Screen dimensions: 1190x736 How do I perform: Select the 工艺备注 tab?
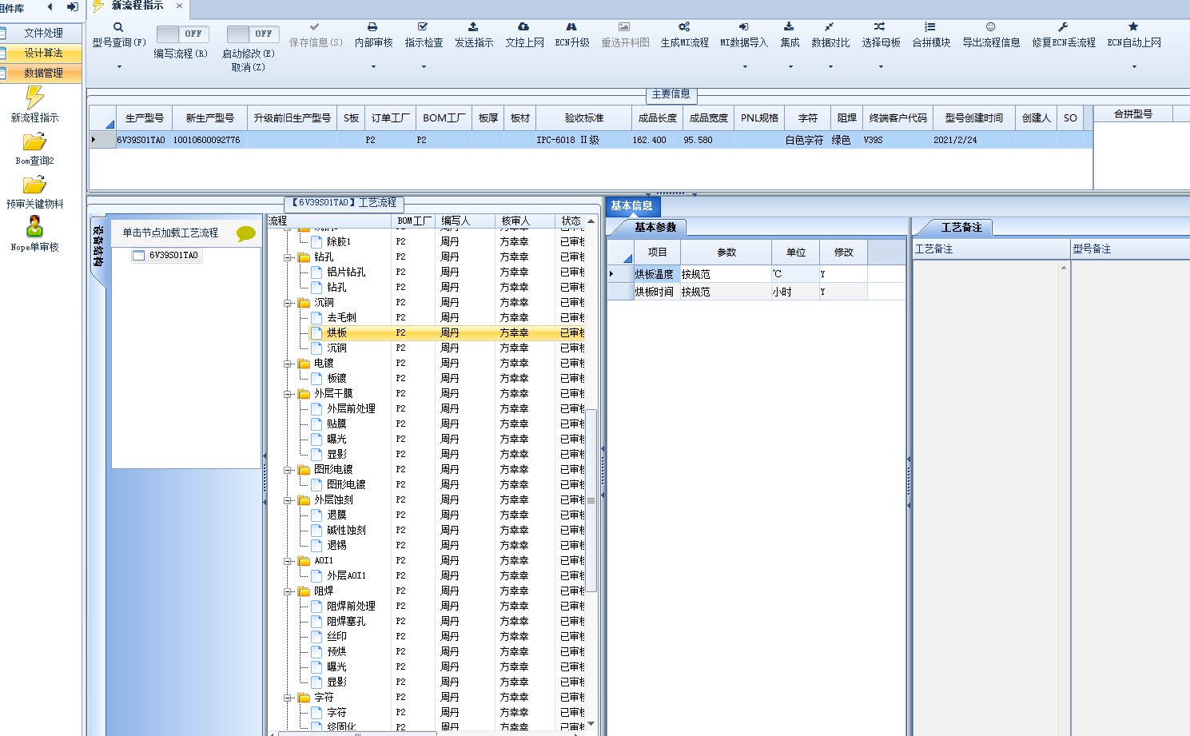tap(961, 228)
